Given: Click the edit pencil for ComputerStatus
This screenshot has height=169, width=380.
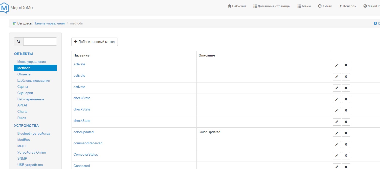Looking at the screenshot, I should pyautogui.click(x=337, y=156).
